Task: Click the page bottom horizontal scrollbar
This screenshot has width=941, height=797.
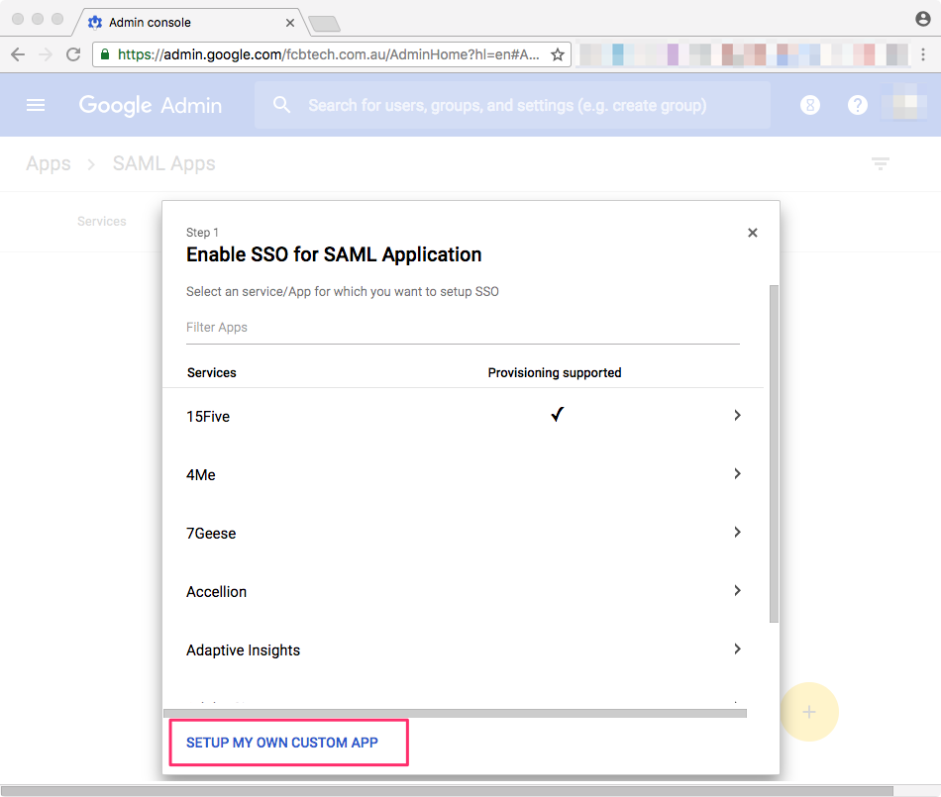Action: [447, 791]
